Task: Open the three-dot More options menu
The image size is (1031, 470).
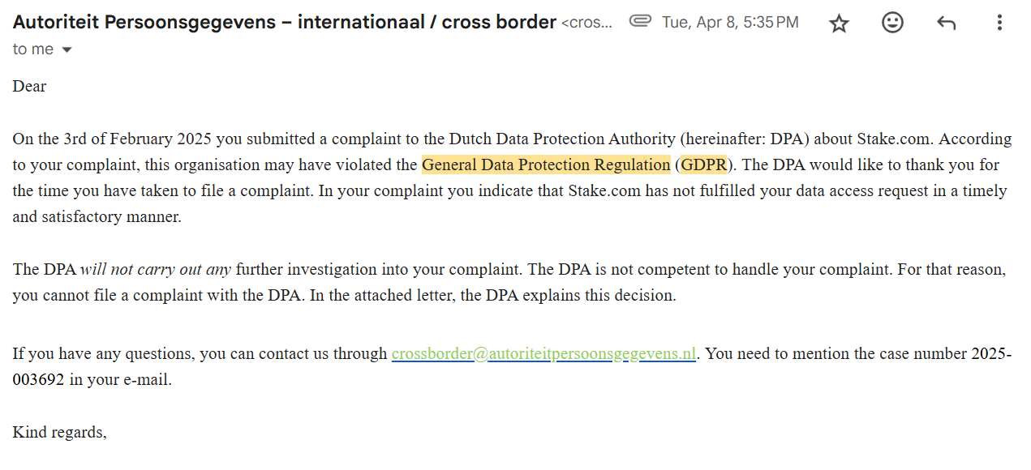Action: pyautogui.click(x=999, y=23)
